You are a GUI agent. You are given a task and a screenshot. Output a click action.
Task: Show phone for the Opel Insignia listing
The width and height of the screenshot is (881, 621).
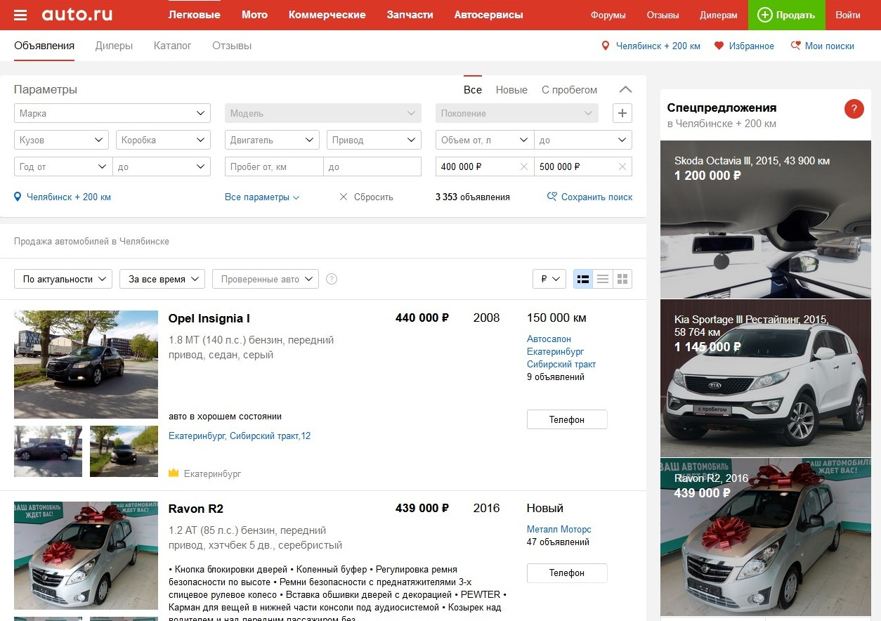pos(567,419)
